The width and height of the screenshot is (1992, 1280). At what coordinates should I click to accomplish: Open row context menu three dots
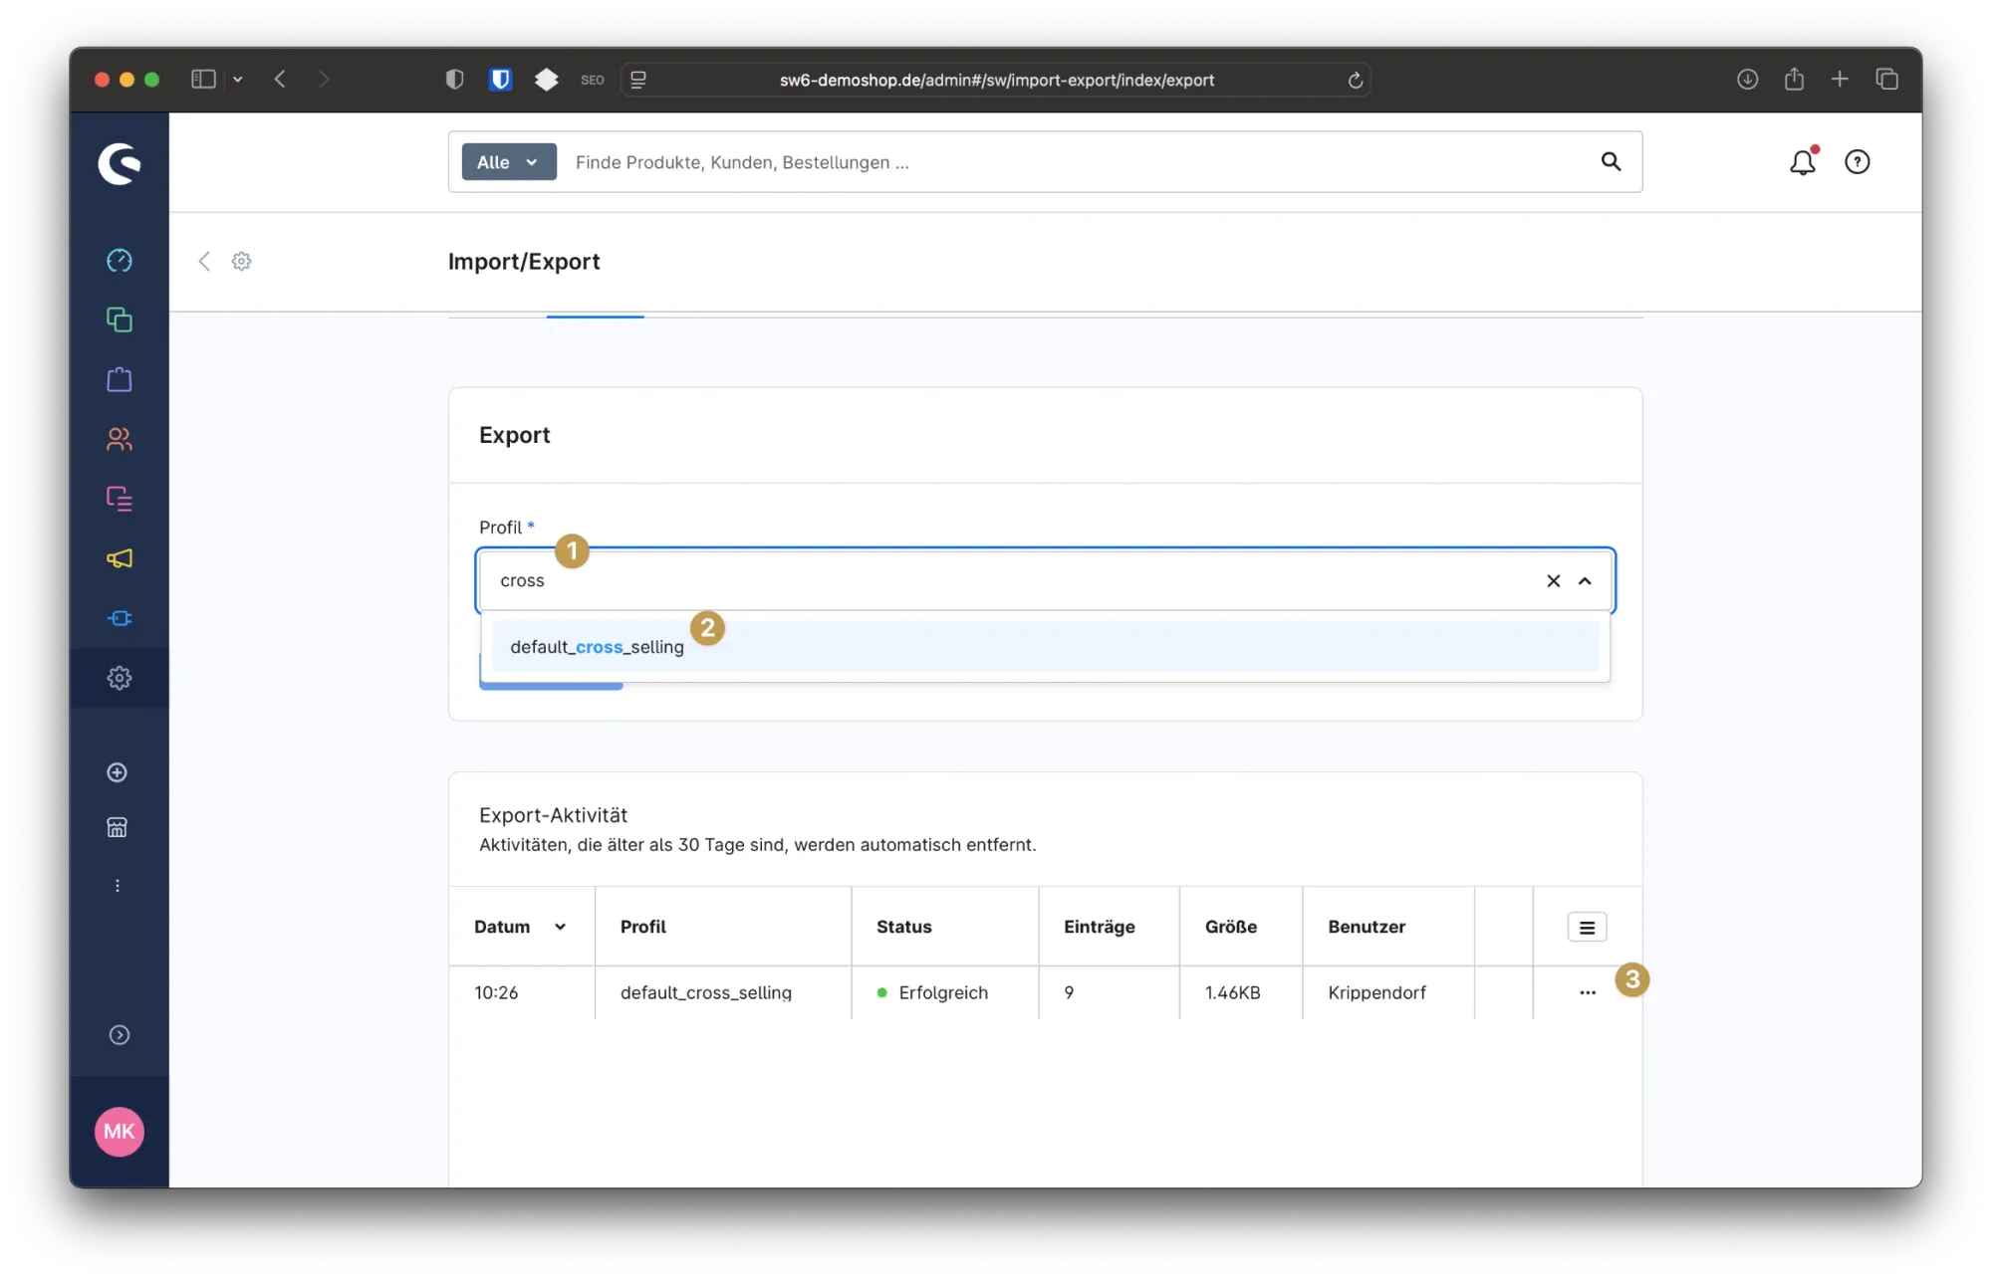(1587, 992)
